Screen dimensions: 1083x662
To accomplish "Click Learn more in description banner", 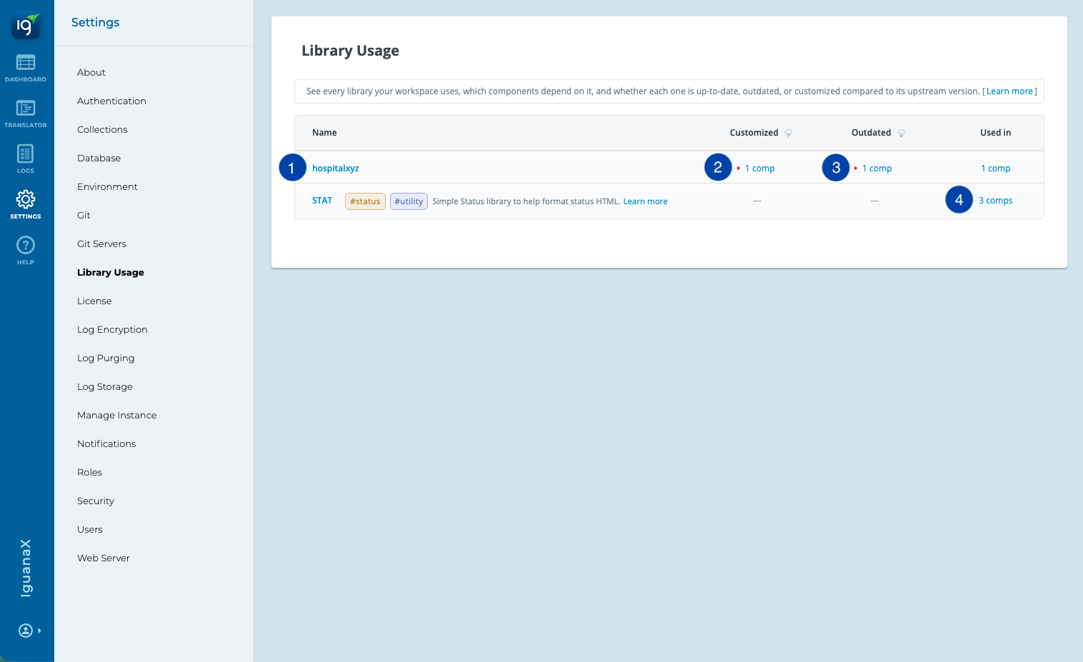I will point(1009,91).
